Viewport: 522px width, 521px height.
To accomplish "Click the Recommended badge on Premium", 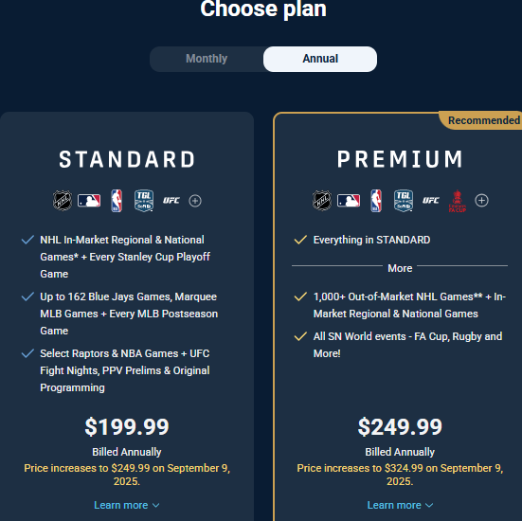I will pyautogui.click(x=481, y=120).
